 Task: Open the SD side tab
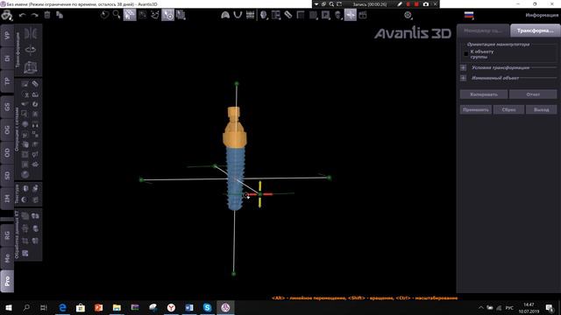tap(7, 176)
